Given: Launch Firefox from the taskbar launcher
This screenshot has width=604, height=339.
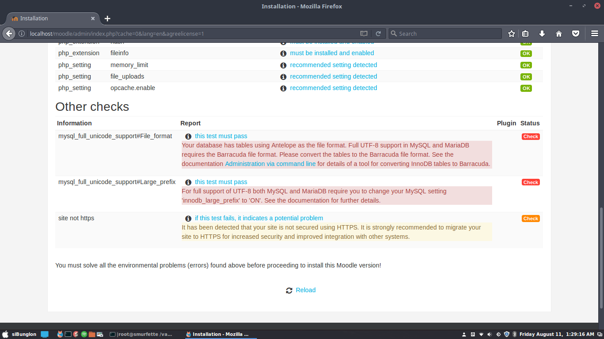Looking at the screenshot, I should (60, 334).
